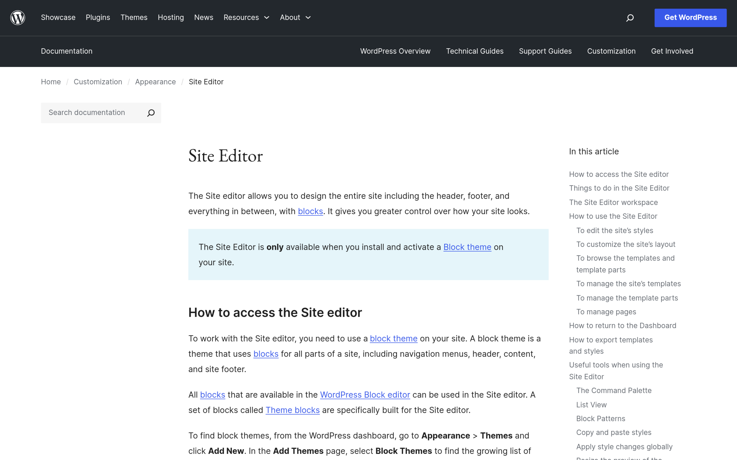This screenshot has height=460, width=737.
Task: Jump to List View section
Action: click(x=591, y=405)
